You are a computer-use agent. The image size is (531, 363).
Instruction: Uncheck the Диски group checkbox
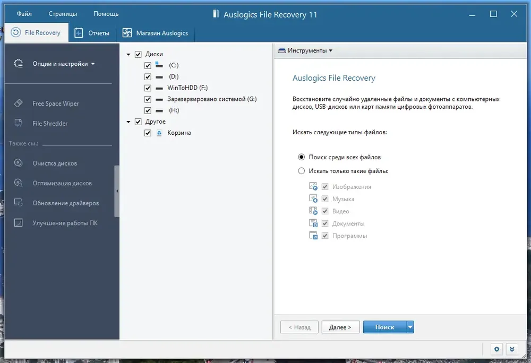pos(138,54)
